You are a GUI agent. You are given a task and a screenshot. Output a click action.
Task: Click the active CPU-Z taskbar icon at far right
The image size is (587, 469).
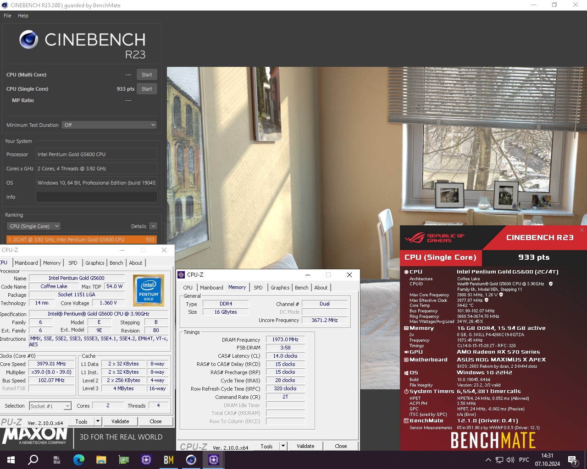pyautogui.click(x=214, y=460)
